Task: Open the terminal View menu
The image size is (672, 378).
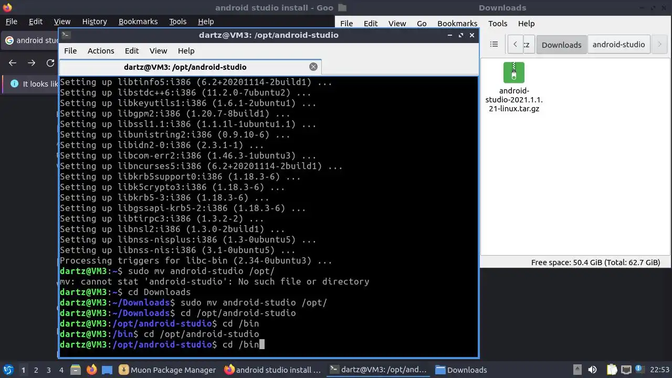Action: coord(158,51)
